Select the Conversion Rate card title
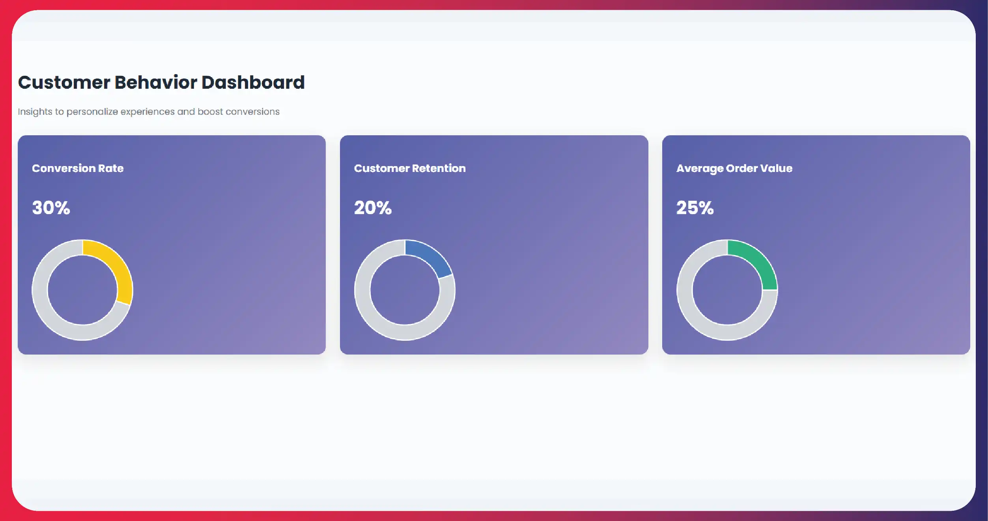The height and width of the screenshot is (521, 988). tap(78, 168)
